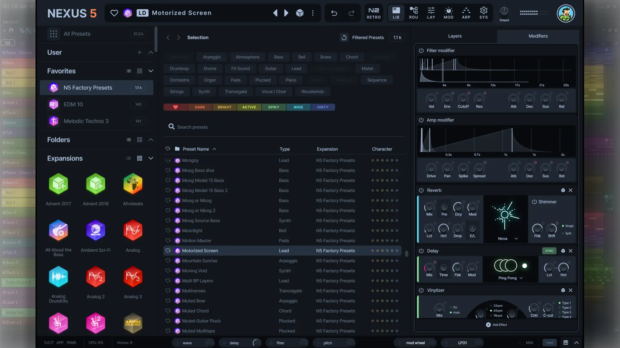Switch Favorites to grid view
Viewport: 620px width, 348px height.
click(139, 71)
